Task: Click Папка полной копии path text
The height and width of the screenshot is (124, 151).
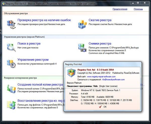Action: click(41, 89)
